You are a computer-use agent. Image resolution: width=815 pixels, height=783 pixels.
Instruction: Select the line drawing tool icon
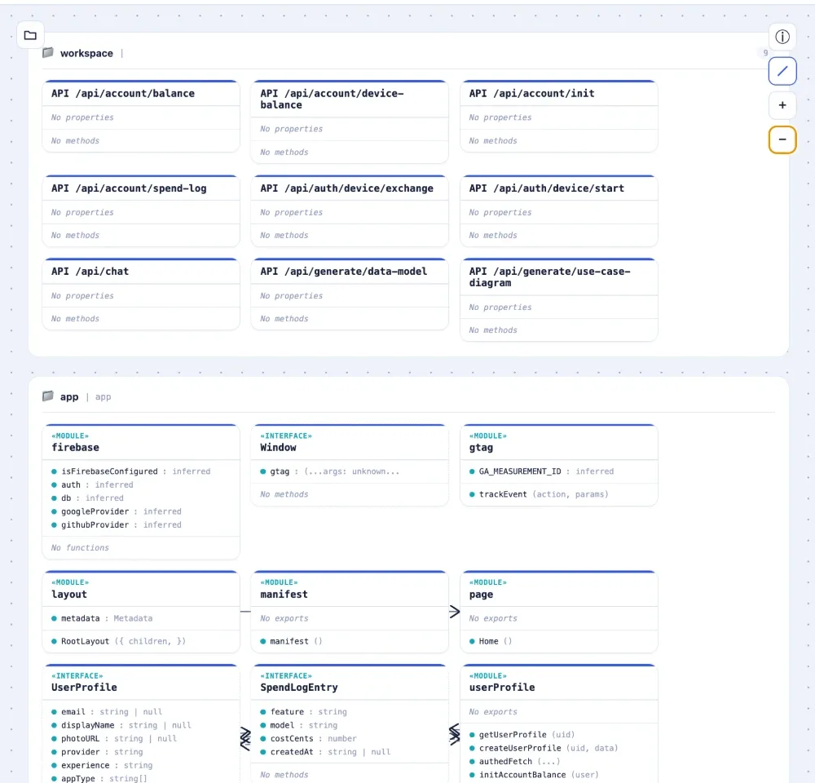click(x=782, y=71)
